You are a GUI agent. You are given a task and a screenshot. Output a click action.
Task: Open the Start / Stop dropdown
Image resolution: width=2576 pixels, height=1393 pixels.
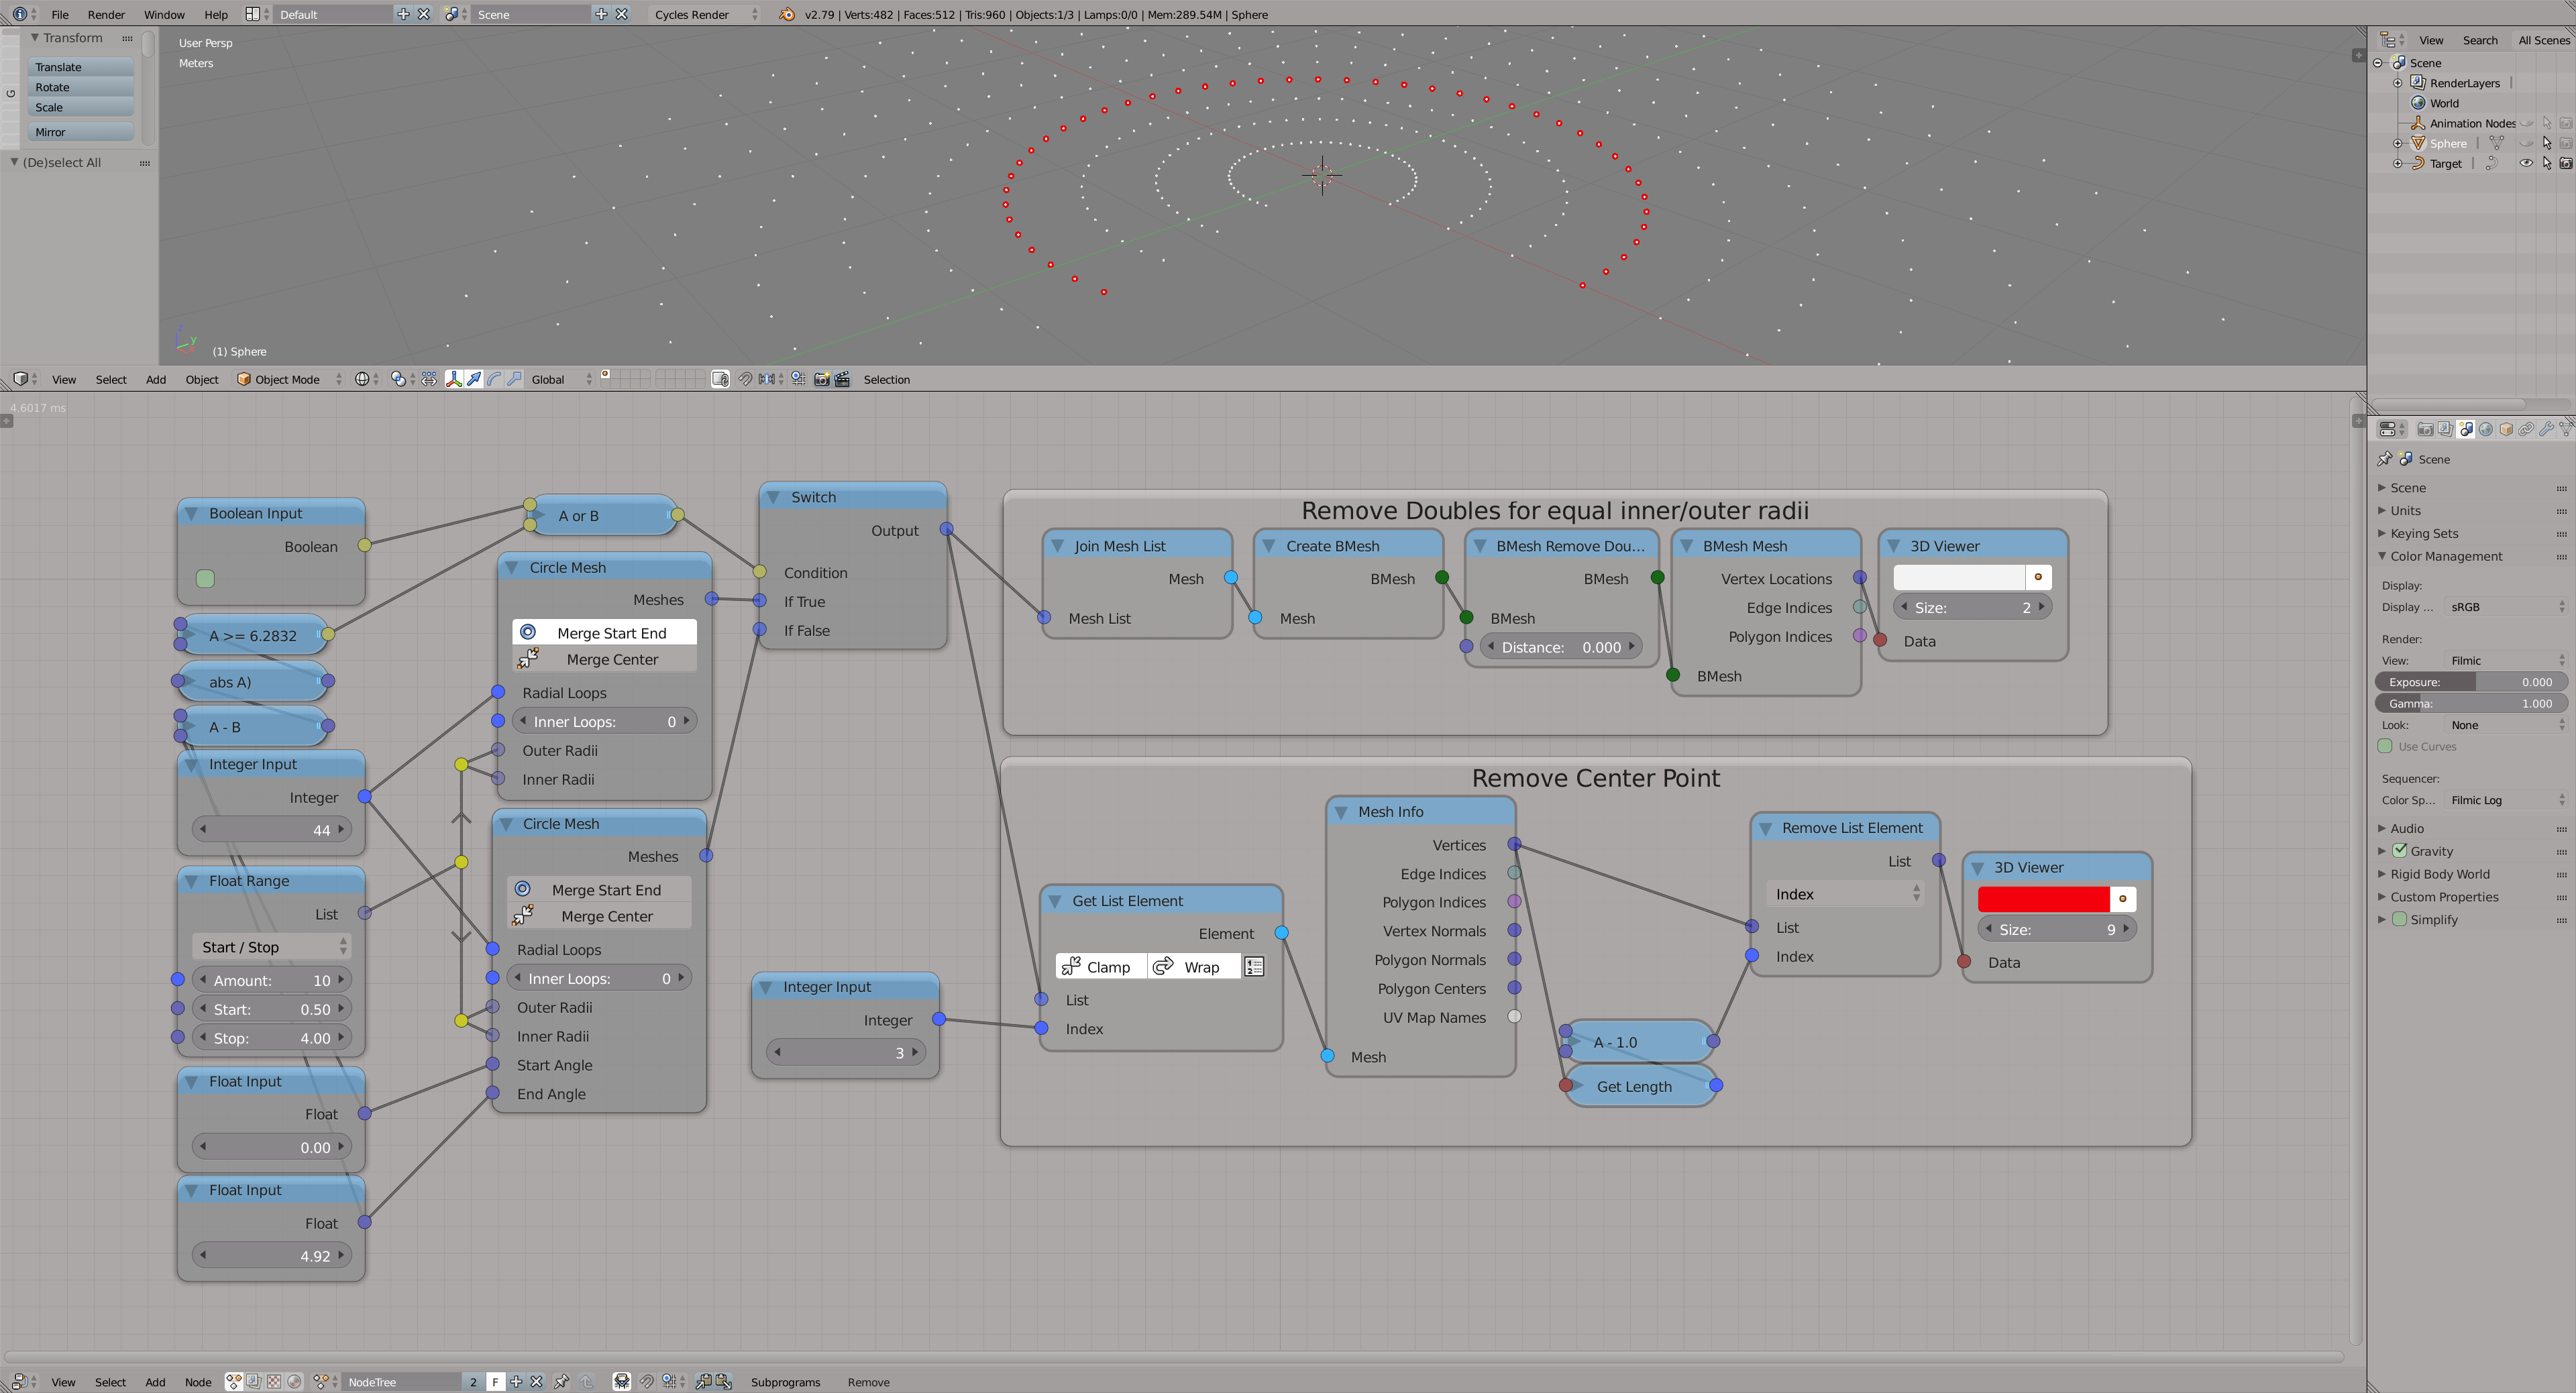click(x=270, y=946)
